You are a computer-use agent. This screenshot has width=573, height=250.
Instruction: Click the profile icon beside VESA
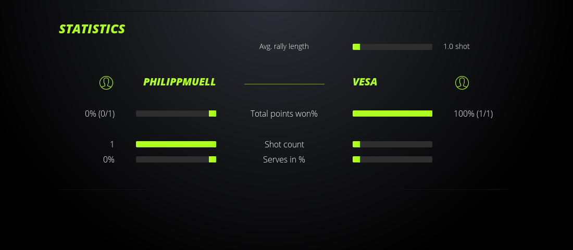pos(462,82)
